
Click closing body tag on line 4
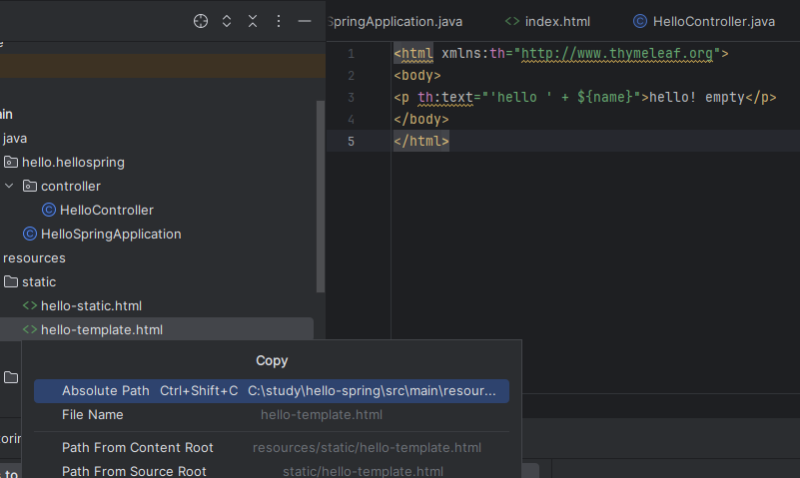pyautogui.click(x=420, y=119)
